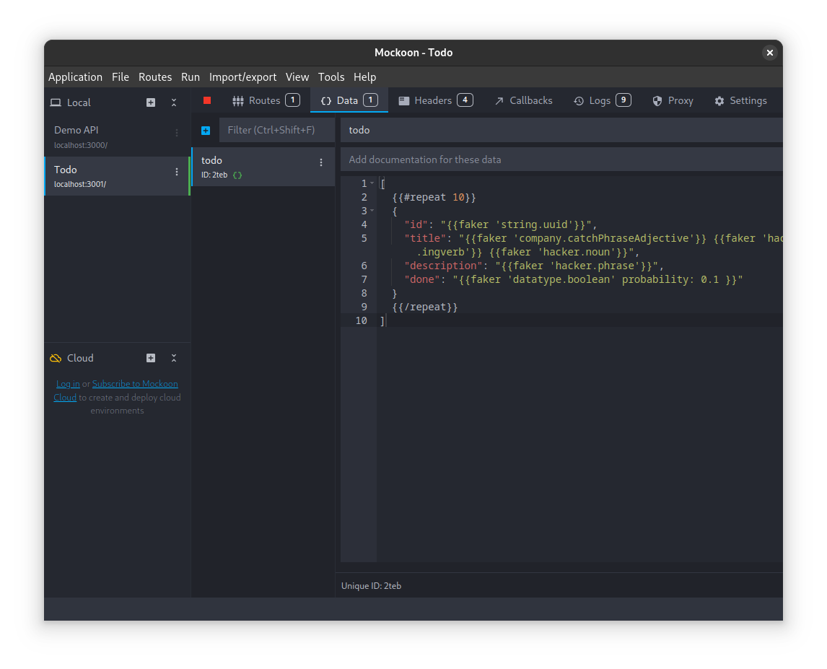The image size is (827, 669).
Task: Open the Callbacks tab
Action: click(x=523, y=100)
